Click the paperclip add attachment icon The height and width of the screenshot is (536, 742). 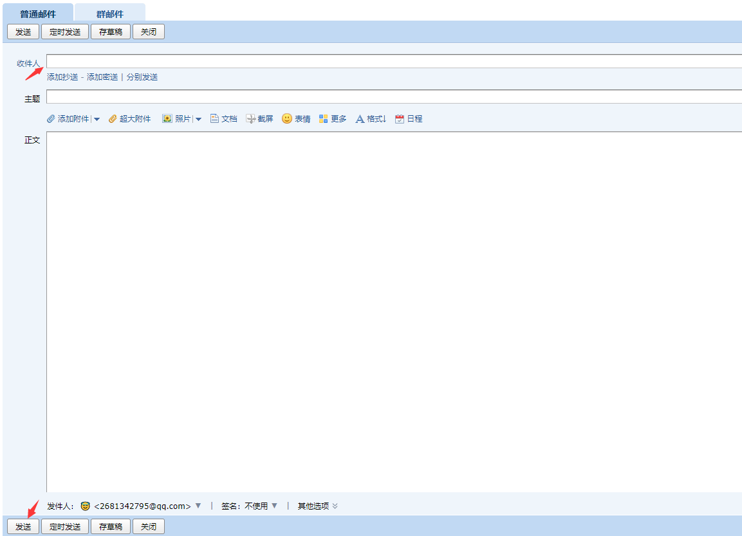click(51, 119)
